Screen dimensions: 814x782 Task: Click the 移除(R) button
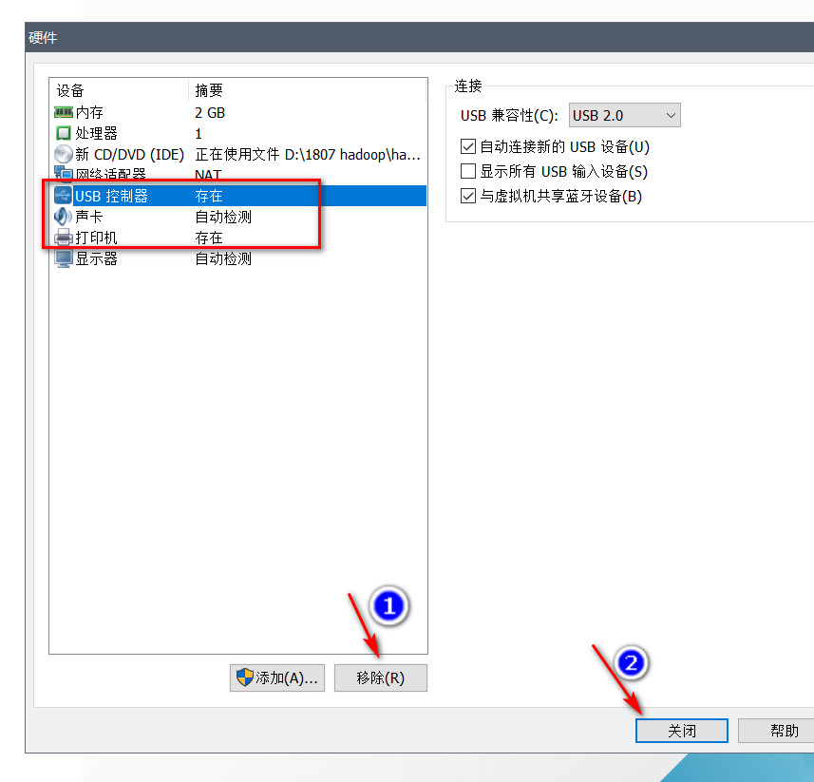(x=381, y=677)
